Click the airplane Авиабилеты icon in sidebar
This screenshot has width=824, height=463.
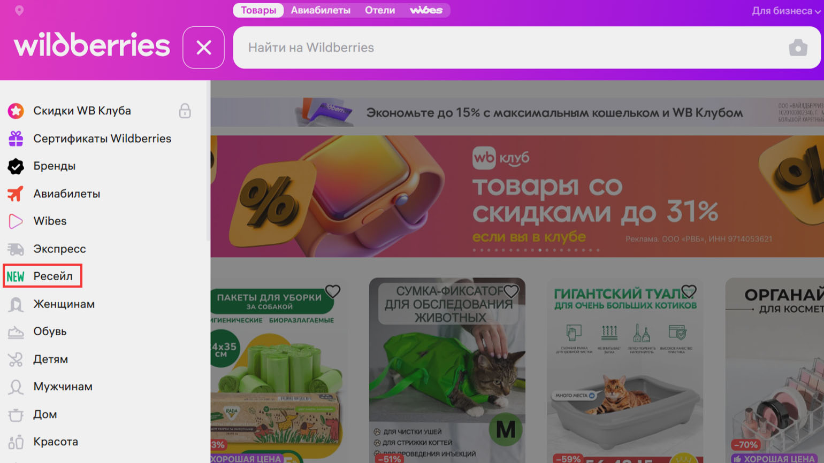(16, 194)
